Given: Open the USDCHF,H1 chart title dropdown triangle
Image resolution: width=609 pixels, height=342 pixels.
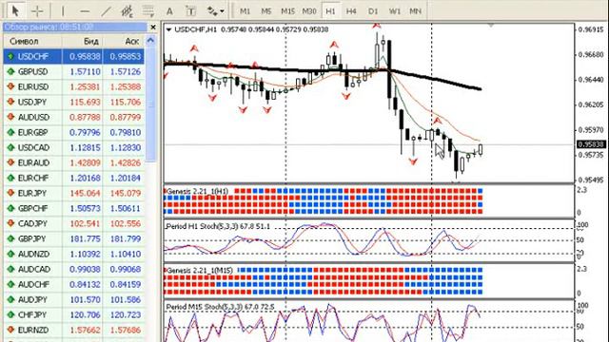Looking at the screenshot, I should [x=169, y=29].
